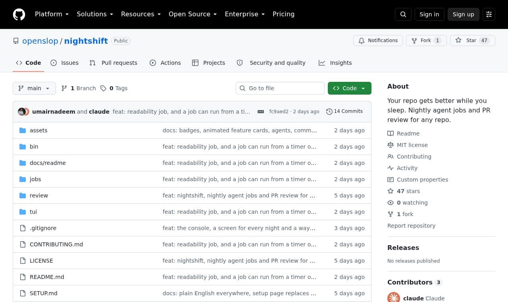Open the 0 Tags link
This screenshot has width=508, height=302.
pos(114,88)
